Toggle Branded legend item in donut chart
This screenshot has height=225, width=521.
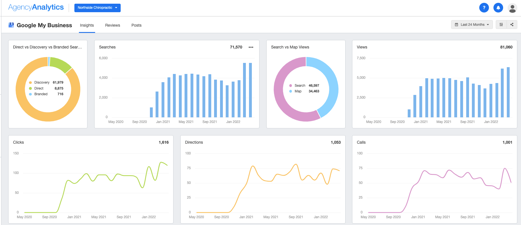click(x=41, y=94)
